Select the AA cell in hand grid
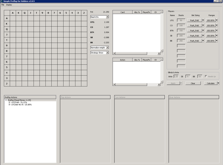 (x=13, y=18)
